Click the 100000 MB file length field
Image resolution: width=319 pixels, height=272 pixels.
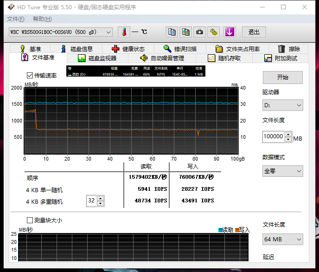point(274,136)
